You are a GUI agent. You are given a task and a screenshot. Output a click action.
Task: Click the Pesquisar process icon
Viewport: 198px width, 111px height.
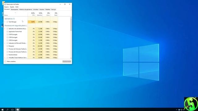[7, 46]
